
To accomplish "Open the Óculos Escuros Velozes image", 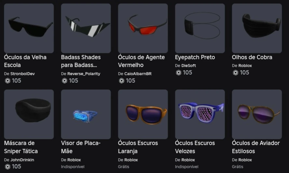I will point(200,114).
